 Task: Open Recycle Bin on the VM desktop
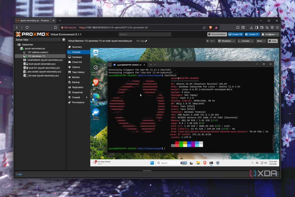(96, 53)
